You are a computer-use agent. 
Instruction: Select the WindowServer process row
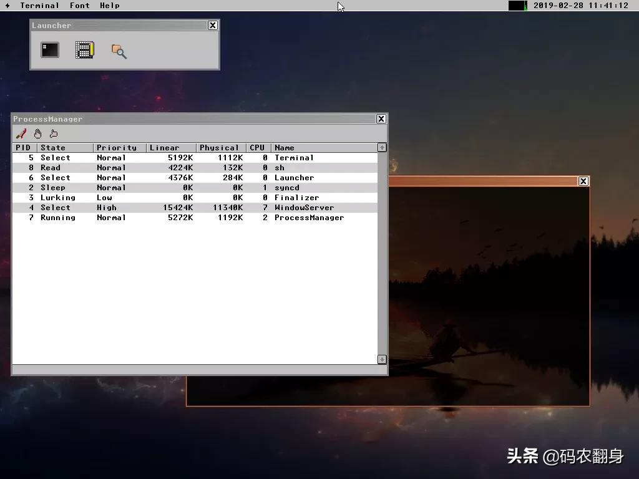point(187,207)
